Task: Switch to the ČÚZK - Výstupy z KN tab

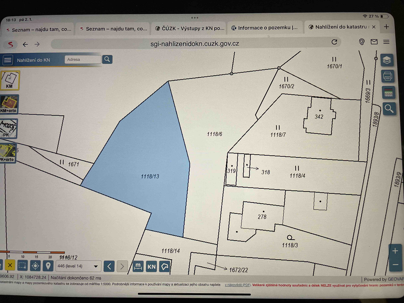Action: coord(190,28)
